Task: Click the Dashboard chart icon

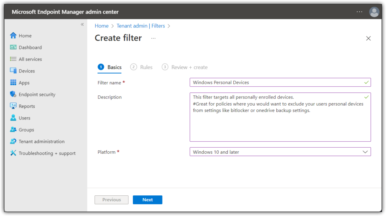Action: (13, 47)
